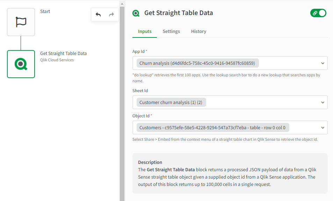The width and height of the screenshot is (333, 201).
Task: Click the link icon on green toggle
Action: [315, 13]
